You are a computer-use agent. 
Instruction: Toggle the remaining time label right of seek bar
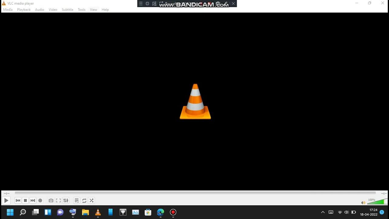384,193
